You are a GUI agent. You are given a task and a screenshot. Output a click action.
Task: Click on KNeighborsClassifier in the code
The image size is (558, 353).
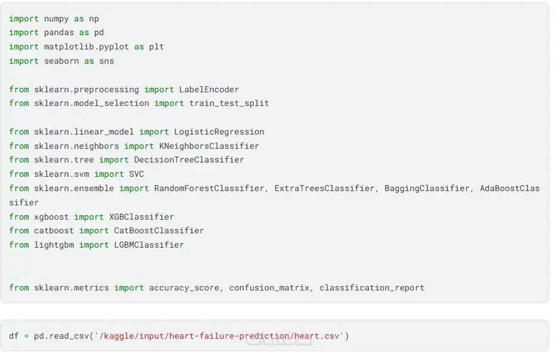(x=209, y=146)
